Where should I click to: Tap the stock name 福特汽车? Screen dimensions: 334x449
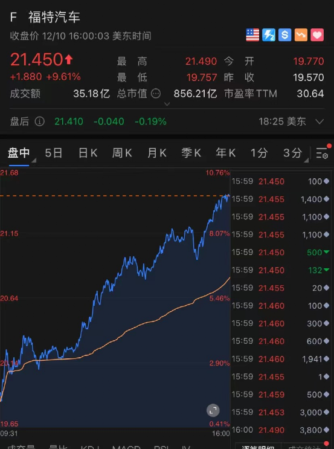click(54, 17)
